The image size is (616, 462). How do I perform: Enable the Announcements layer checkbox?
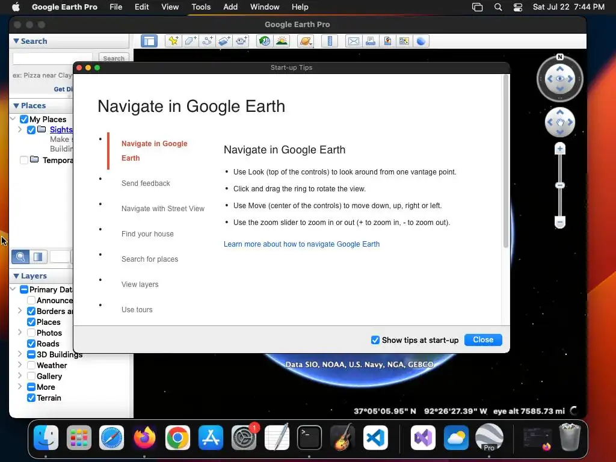tap(31, 301)
